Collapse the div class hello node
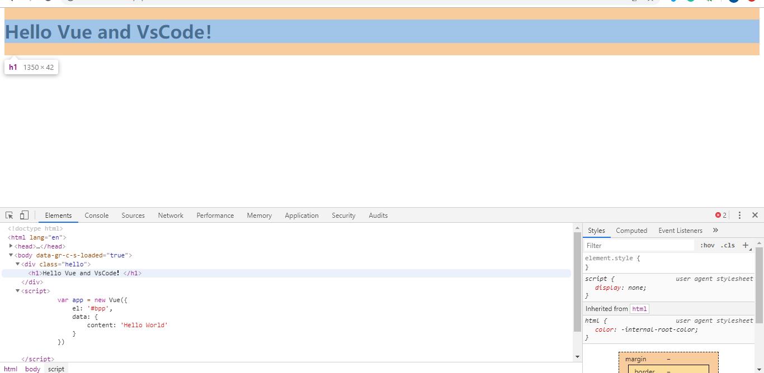The height and width of the screenshot is (373, 764). [x=18, y=264]
